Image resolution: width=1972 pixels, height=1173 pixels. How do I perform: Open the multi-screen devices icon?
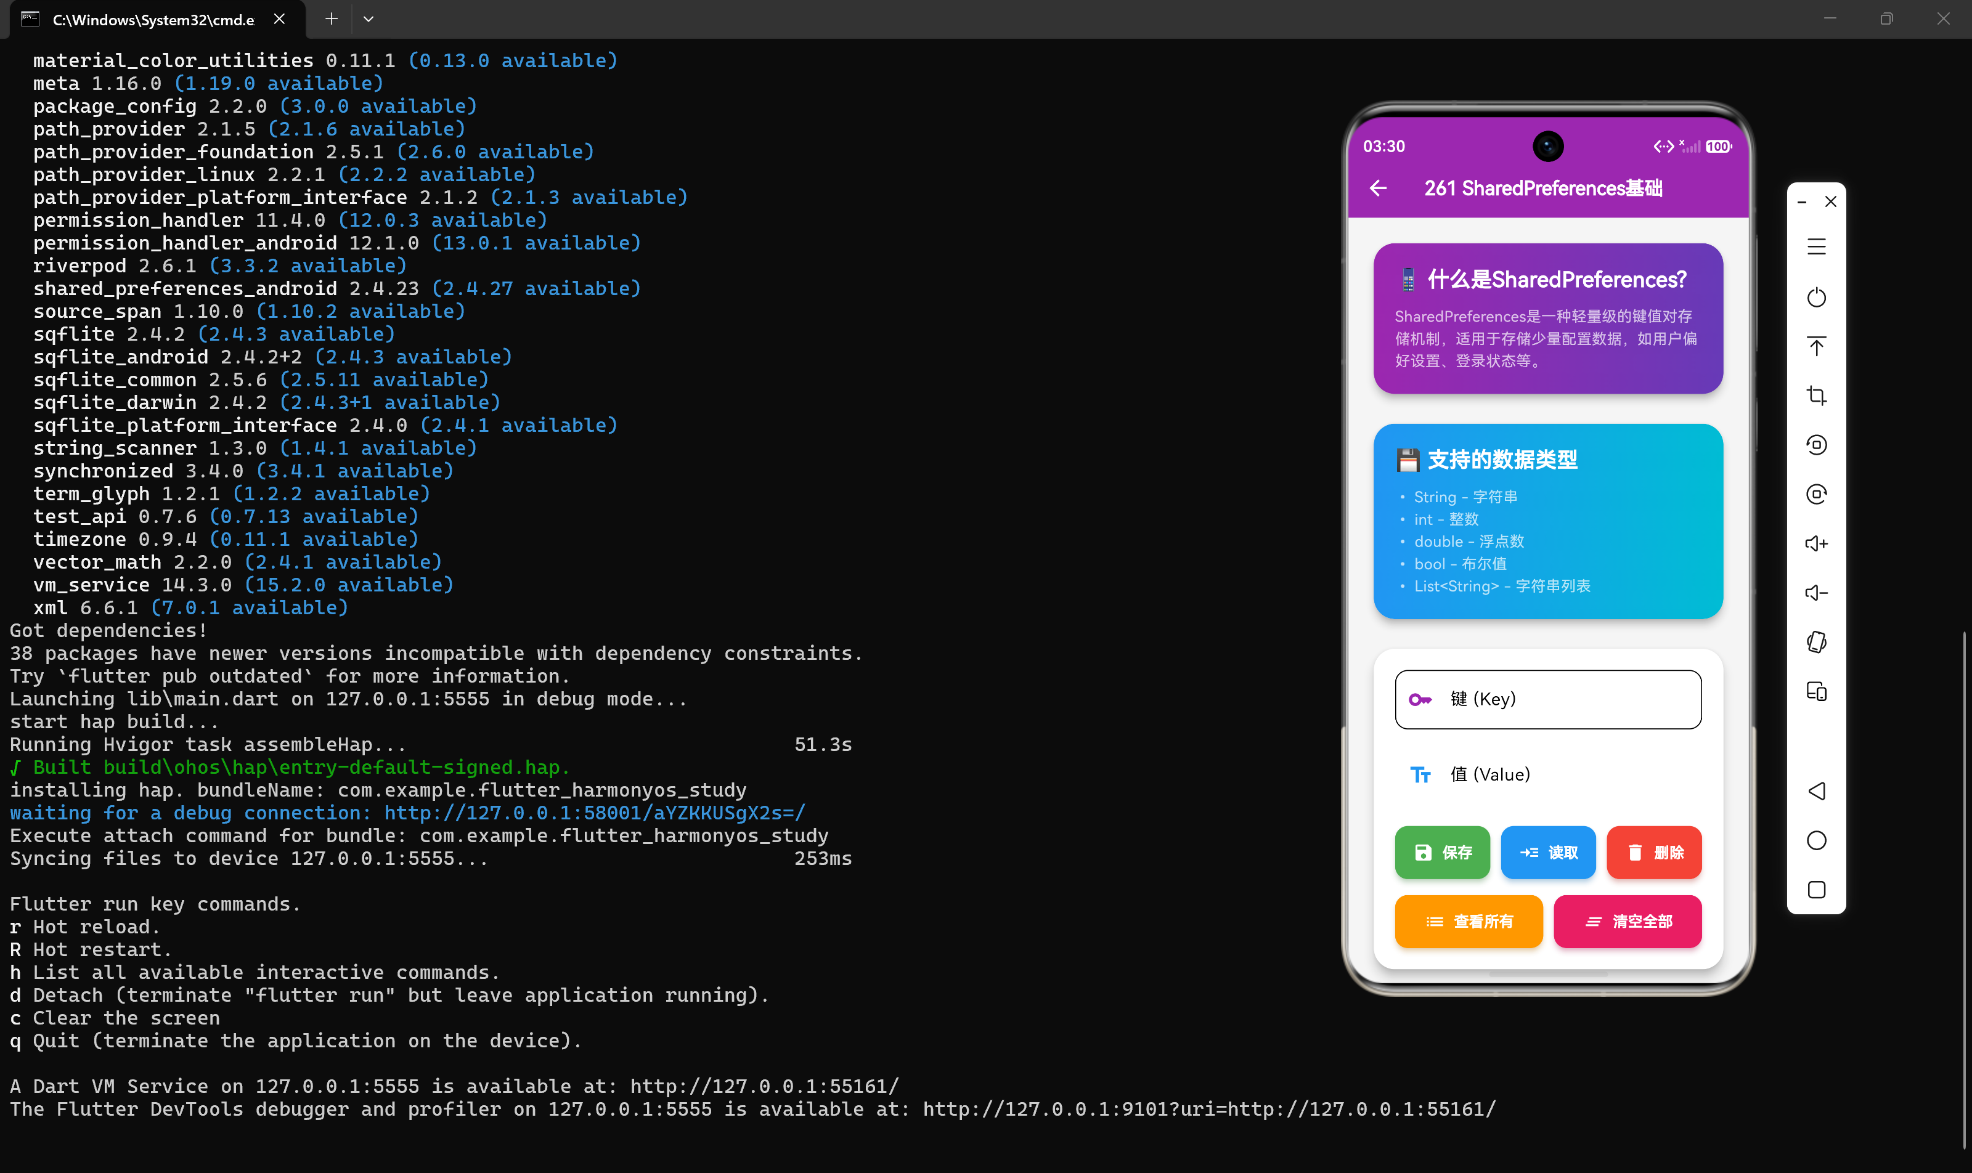pos(1816,692)
